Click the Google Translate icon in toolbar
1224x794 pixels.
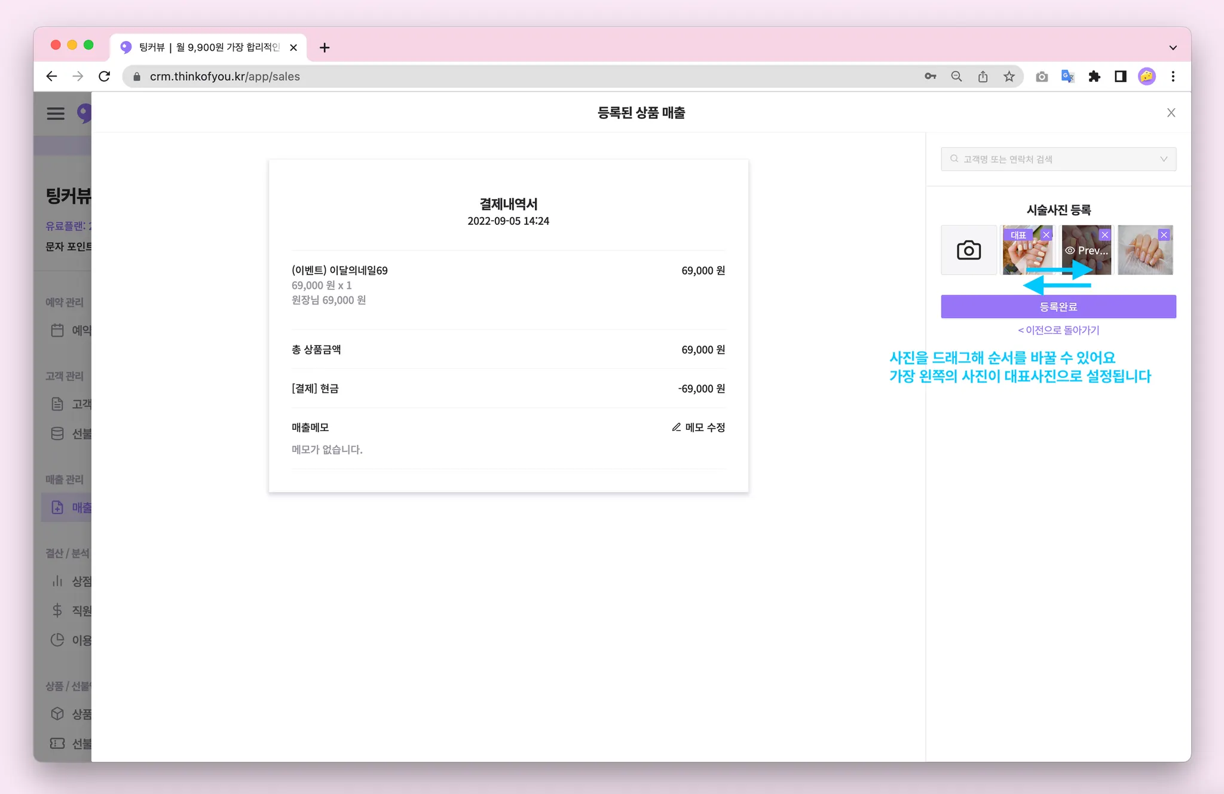tap(1067, 77)
